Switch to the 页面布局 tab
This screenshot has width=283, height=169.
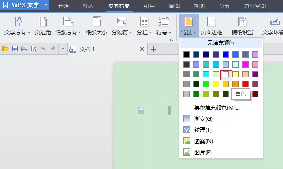(119, 6)
